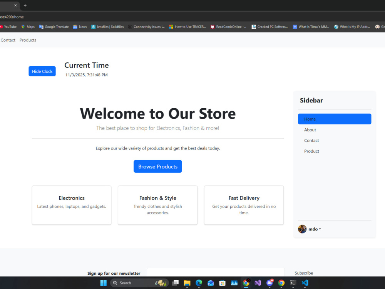Click the newsletter email input field
This screenshot has height=289, width=385.
click(216, 272)
